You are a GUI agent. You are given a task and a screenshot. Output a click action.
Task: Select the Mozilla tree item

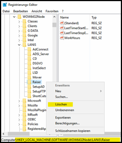(x=33, y=105)
